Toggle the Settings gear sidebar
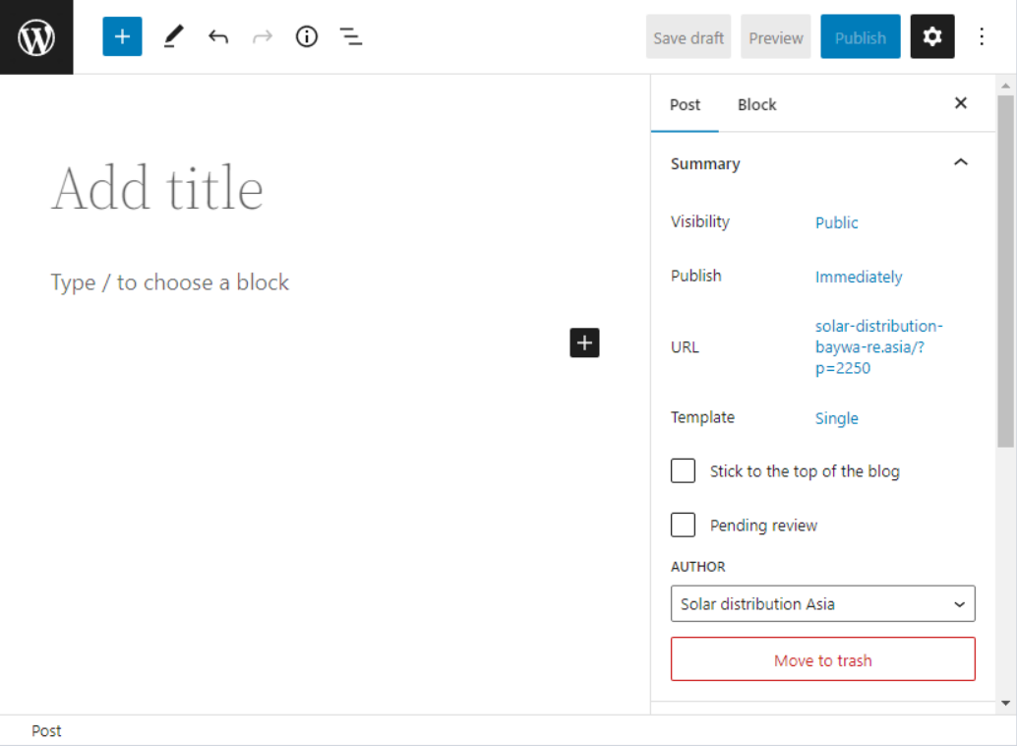Image resolution: width=1017 pixels, height=746 pixels. 931,37
